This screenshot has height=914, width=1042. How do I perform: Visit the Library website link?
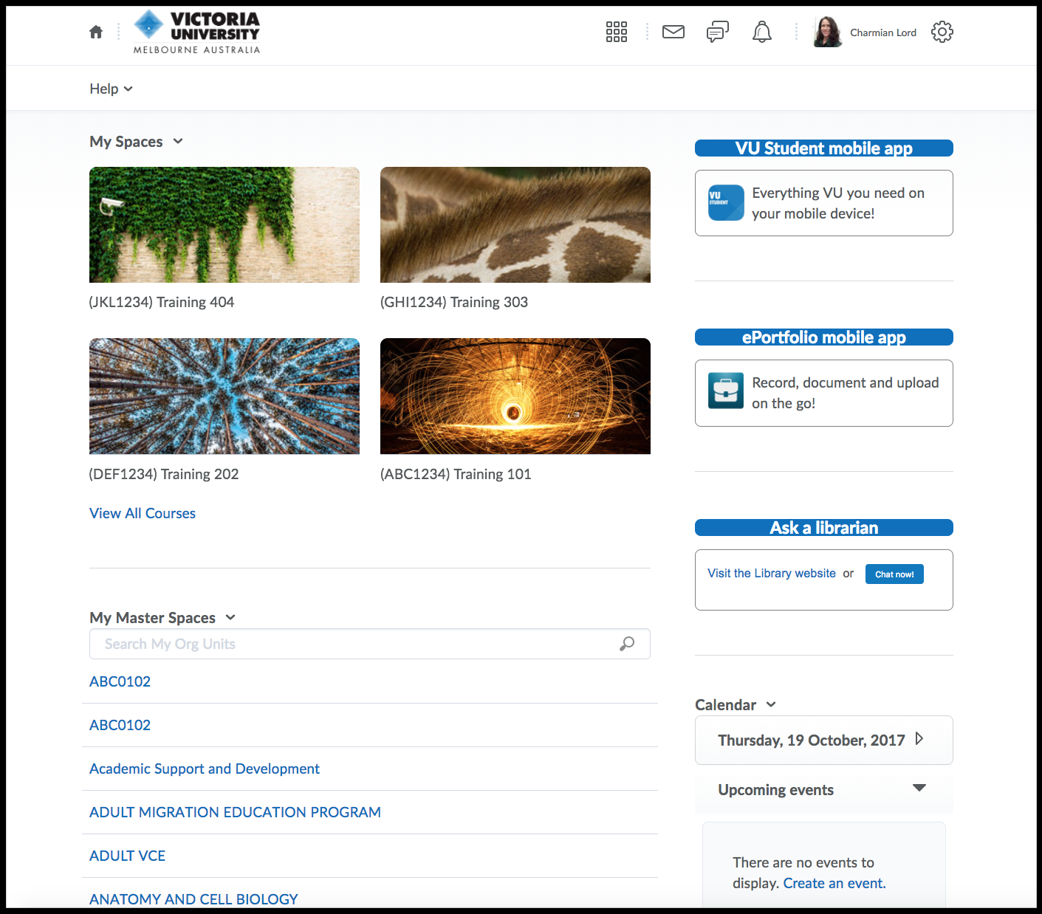point(772,573)
